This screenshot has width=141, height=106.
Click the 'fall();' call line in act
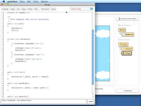[15, 30]
